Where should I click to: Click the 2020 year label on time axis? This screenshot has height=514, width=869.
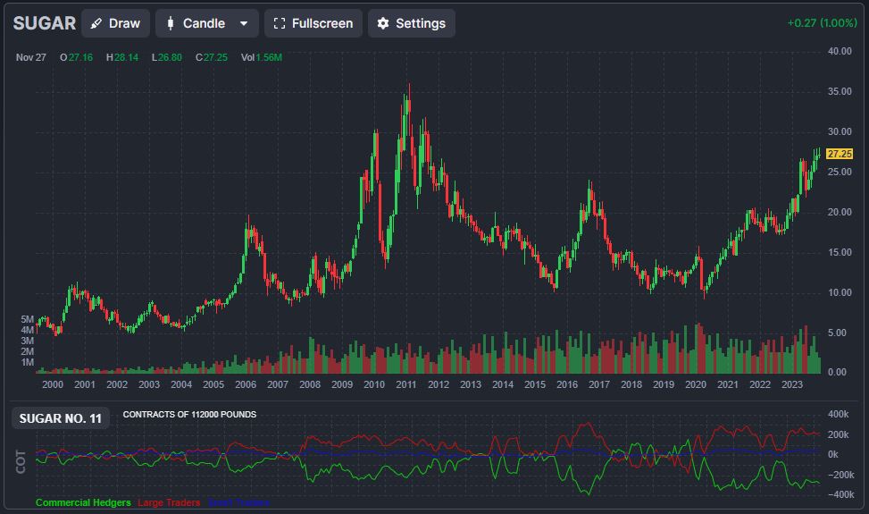coord(696,384)
